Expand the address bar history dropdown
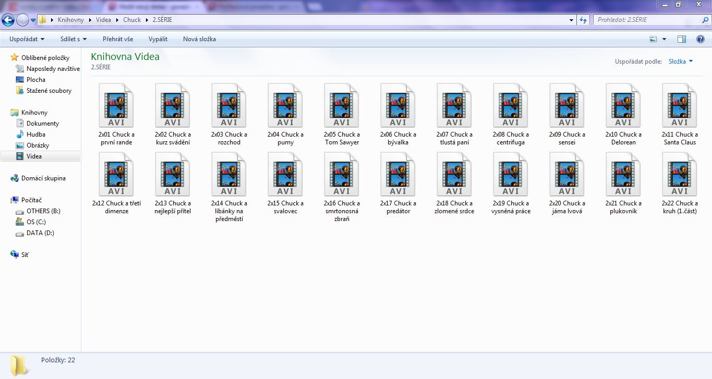The image size is (712, 379). coord(571,20)
